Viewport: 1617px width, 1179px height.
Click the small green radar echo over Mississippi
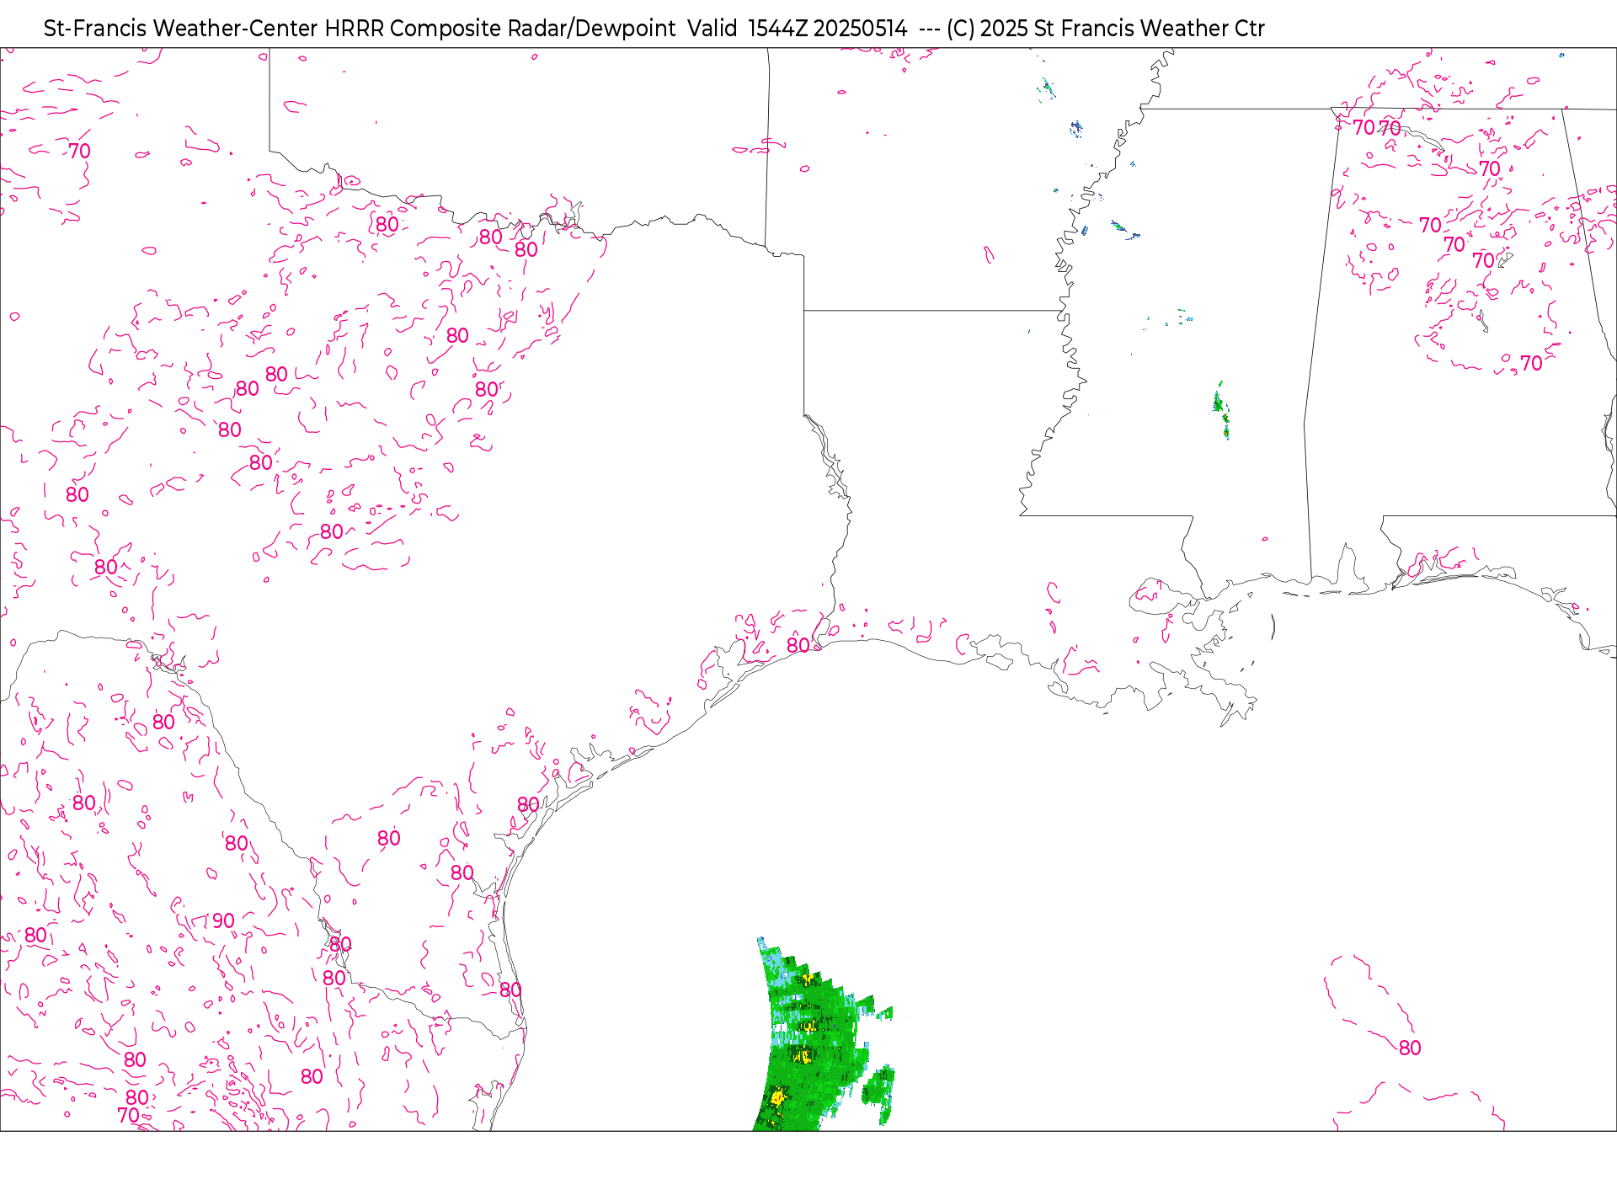coord(1221,410)
